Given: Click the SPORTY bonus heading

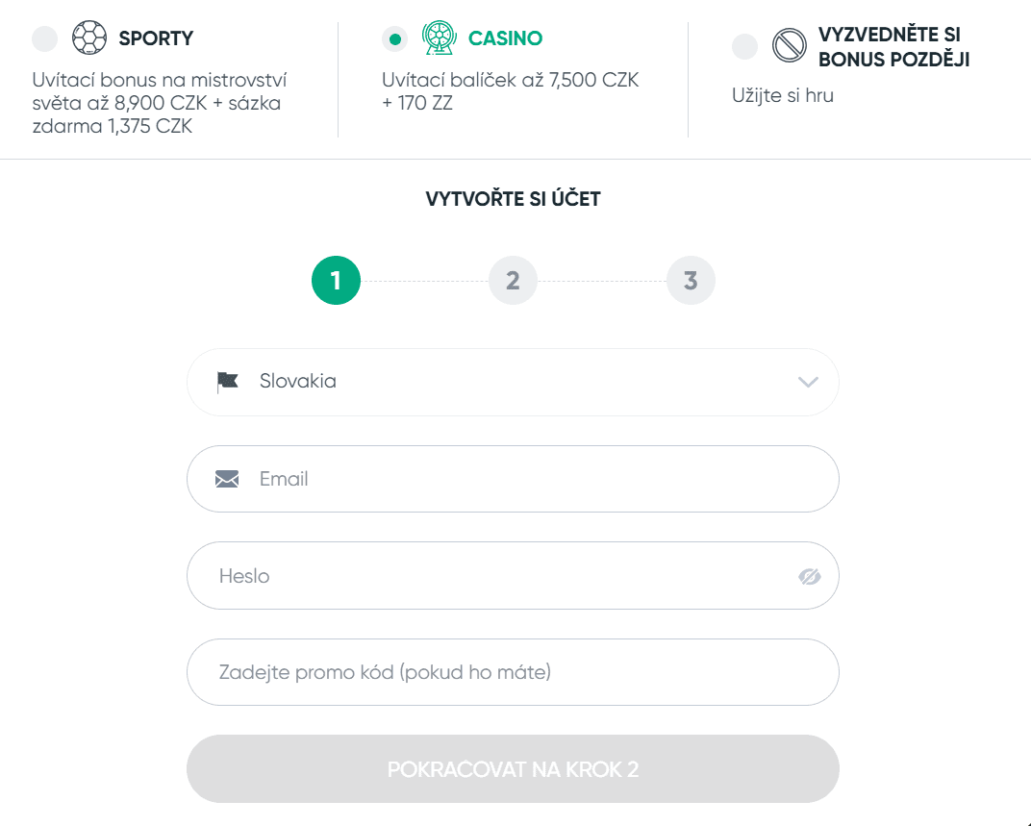Looking at the screenshot, I should point(156,38).
